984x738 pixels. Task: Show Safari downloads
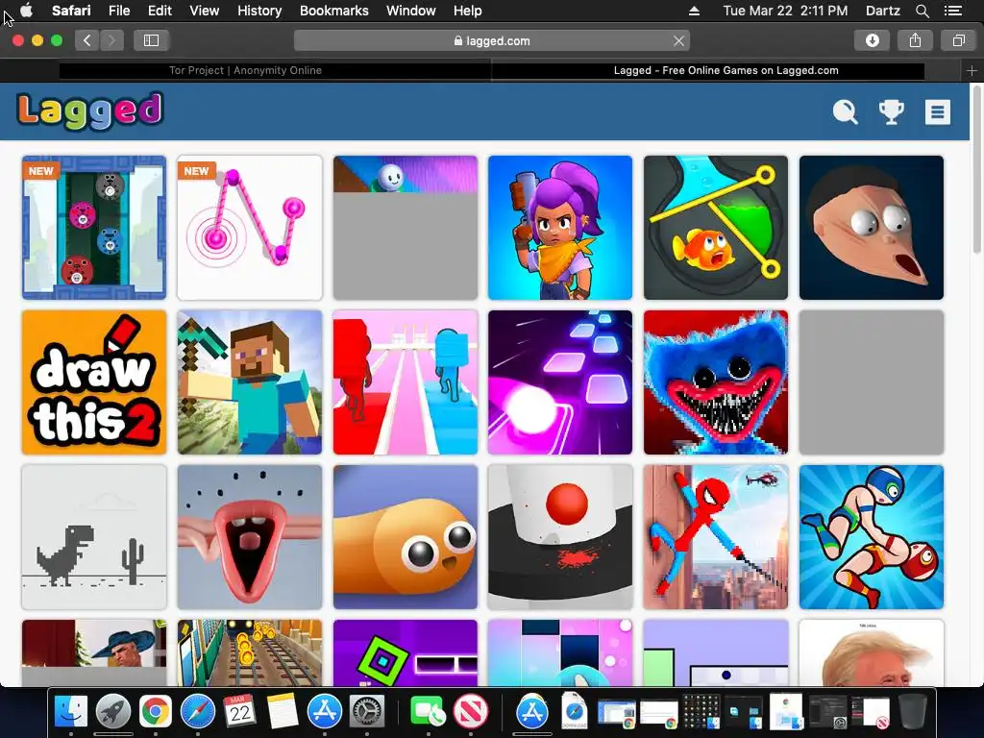pyautogui.click(x=873, y=40)
